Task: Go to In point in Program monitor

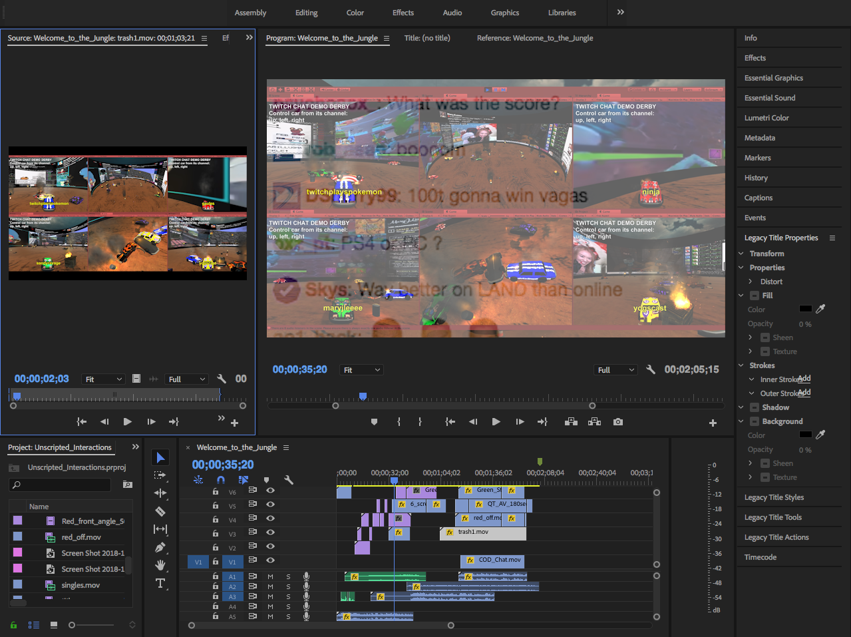Action: coord(450,422)
